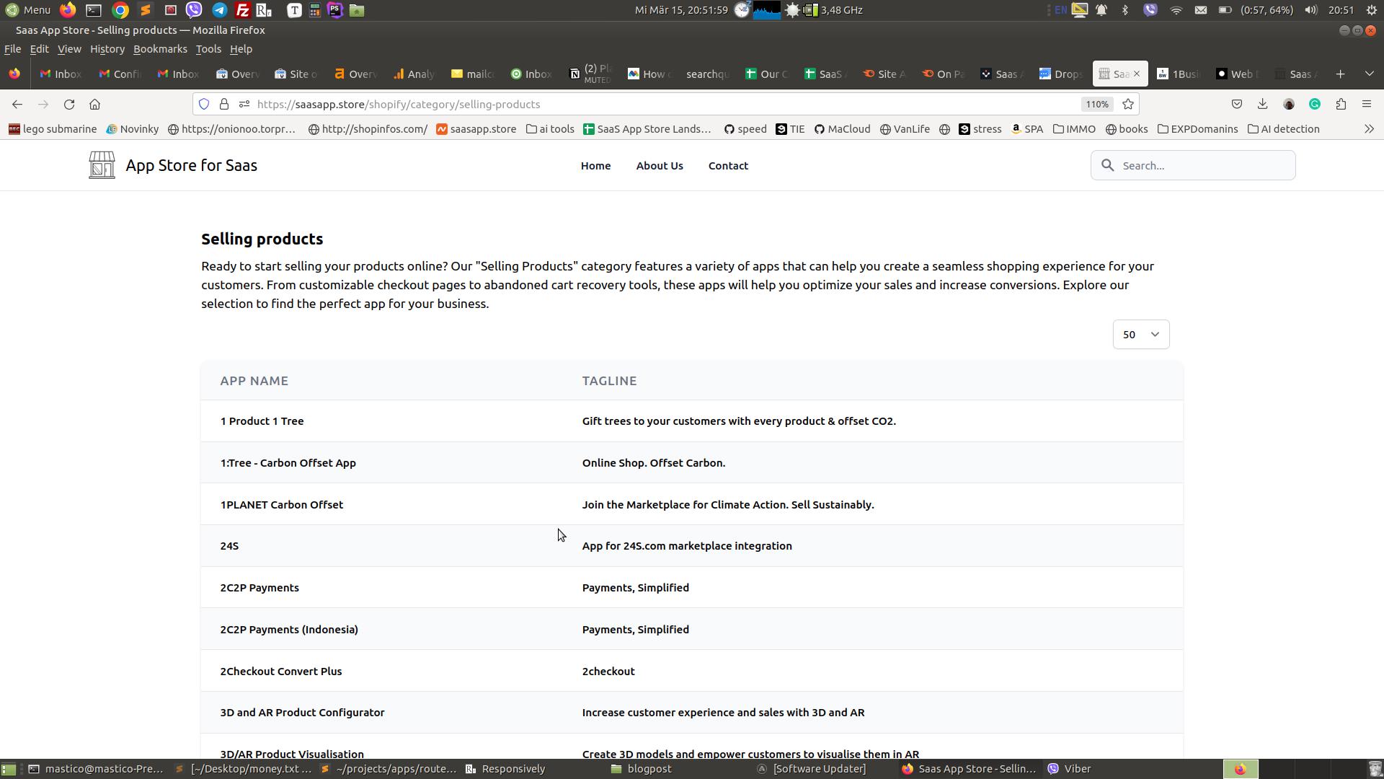The width and height of the screenshot is (1384, 779).
Task: Open the extensions puzzle icon
Action: (x=1341, y=105)
